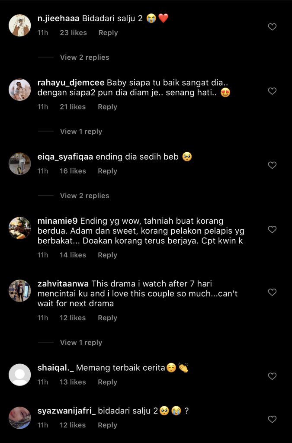The image size is (292, 443).
Task: Expand 1 reply under rahayu_djemcee's comment
Action: coord(81,132)
